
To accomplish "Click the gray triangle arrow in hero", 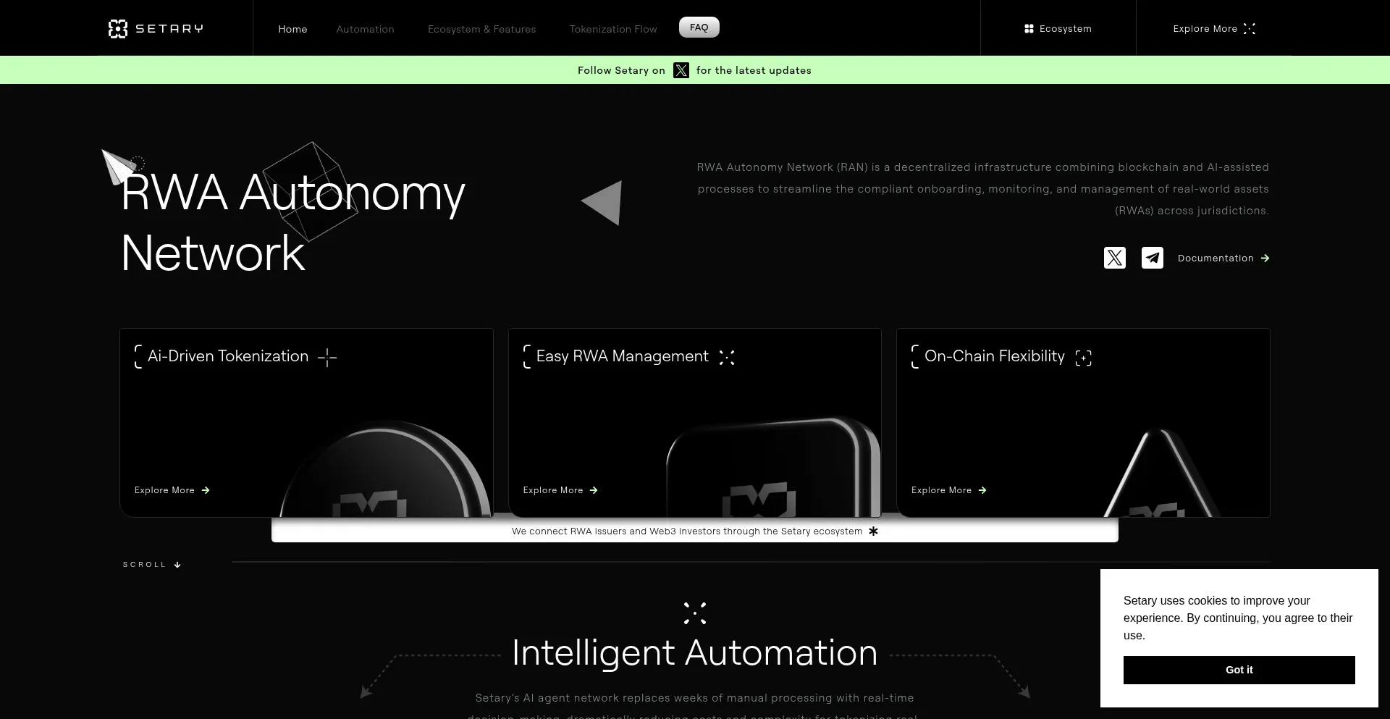I will click(603, 203).
